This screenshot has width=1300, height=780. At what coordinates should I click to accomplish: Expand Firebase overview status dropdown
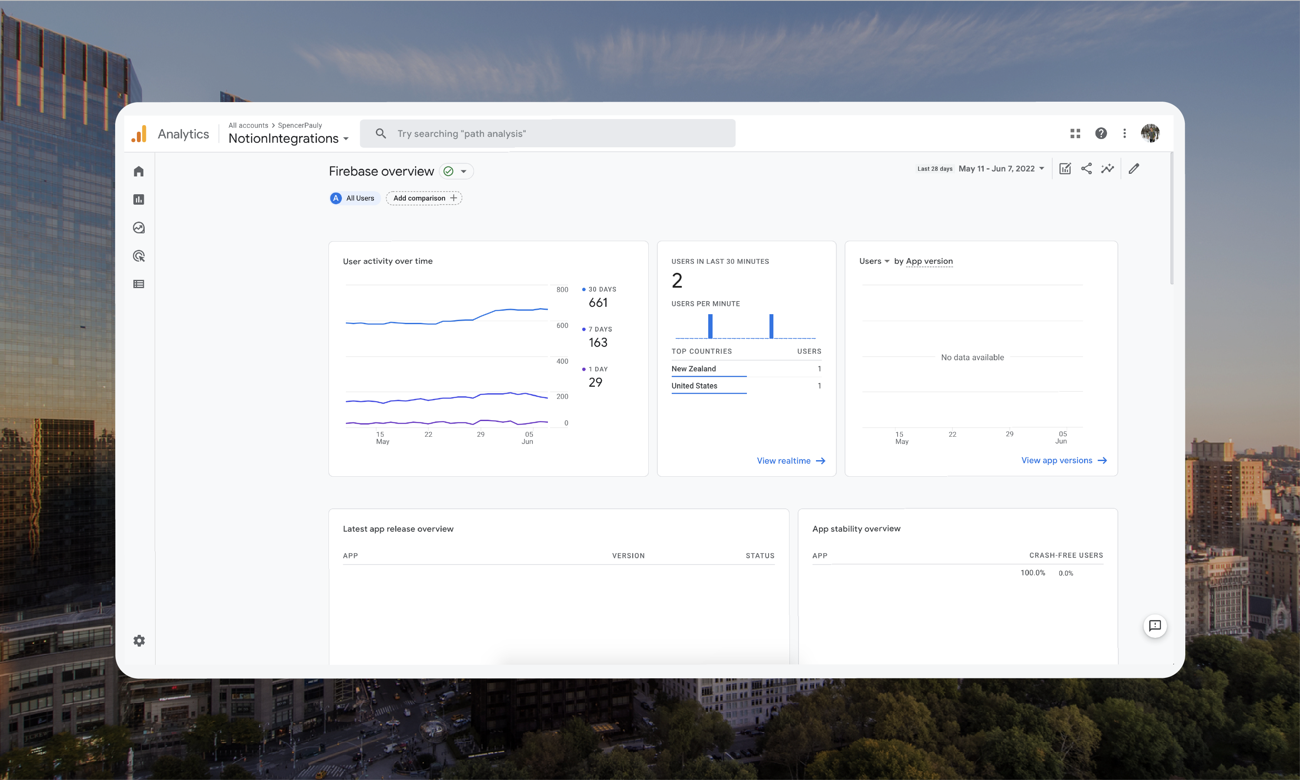pos(464,171)
